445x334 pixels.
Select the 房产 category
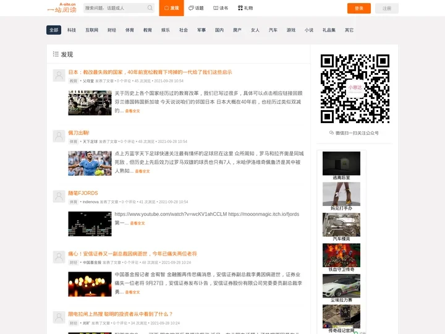(x=237, y=30)
